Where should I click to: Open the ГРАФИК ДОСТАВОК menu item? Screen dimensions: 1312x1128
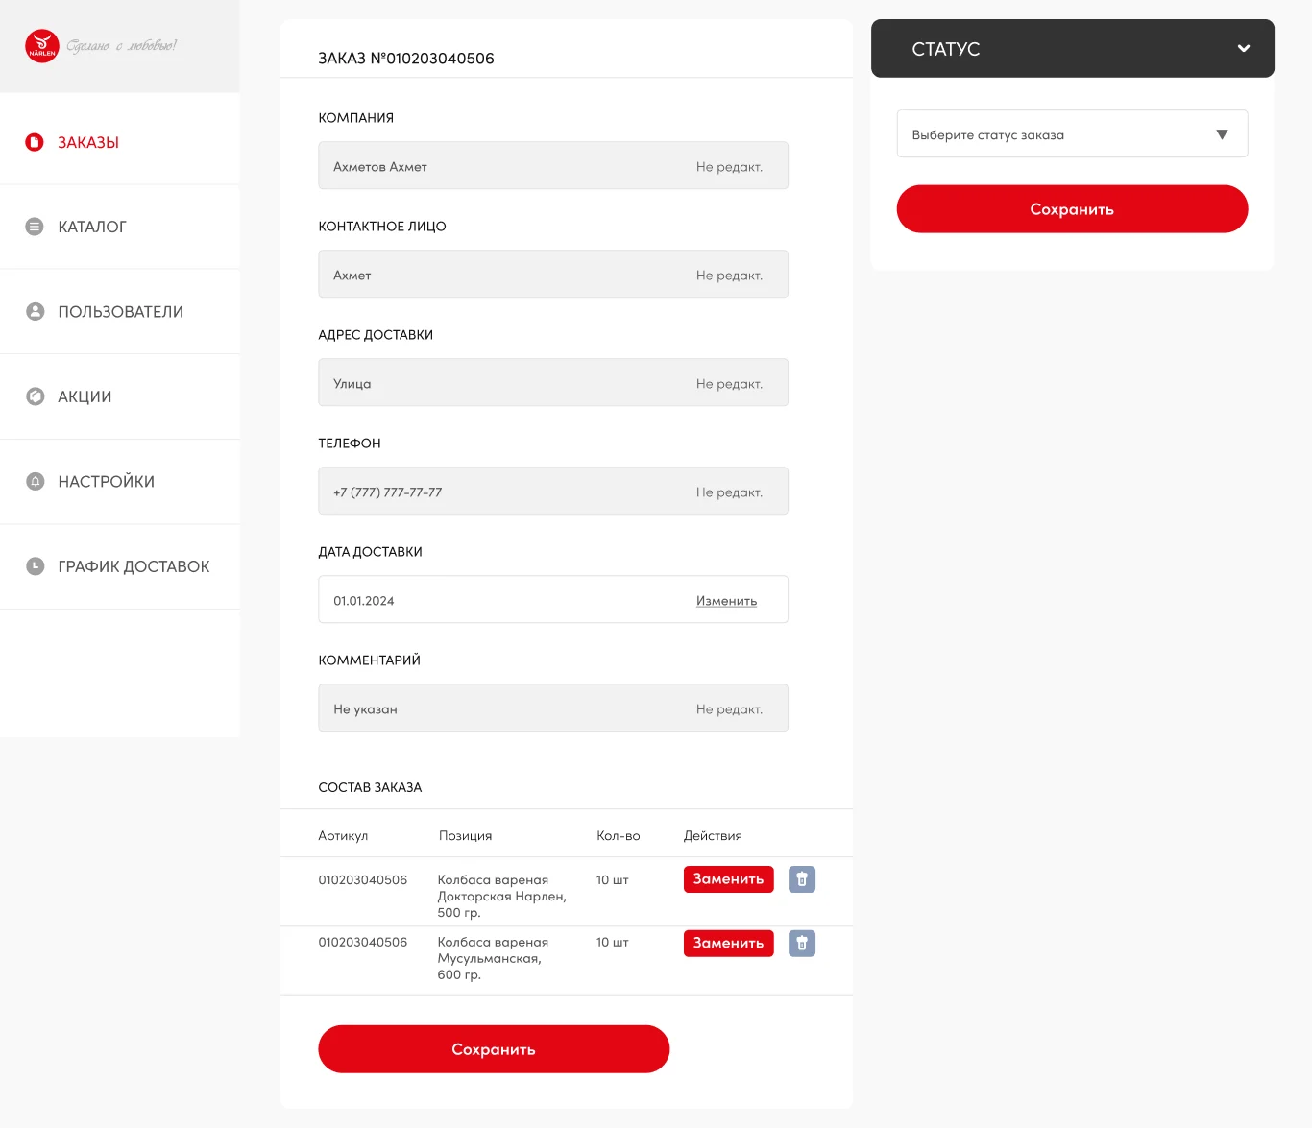pyautogui.click(x=120, y=566)
